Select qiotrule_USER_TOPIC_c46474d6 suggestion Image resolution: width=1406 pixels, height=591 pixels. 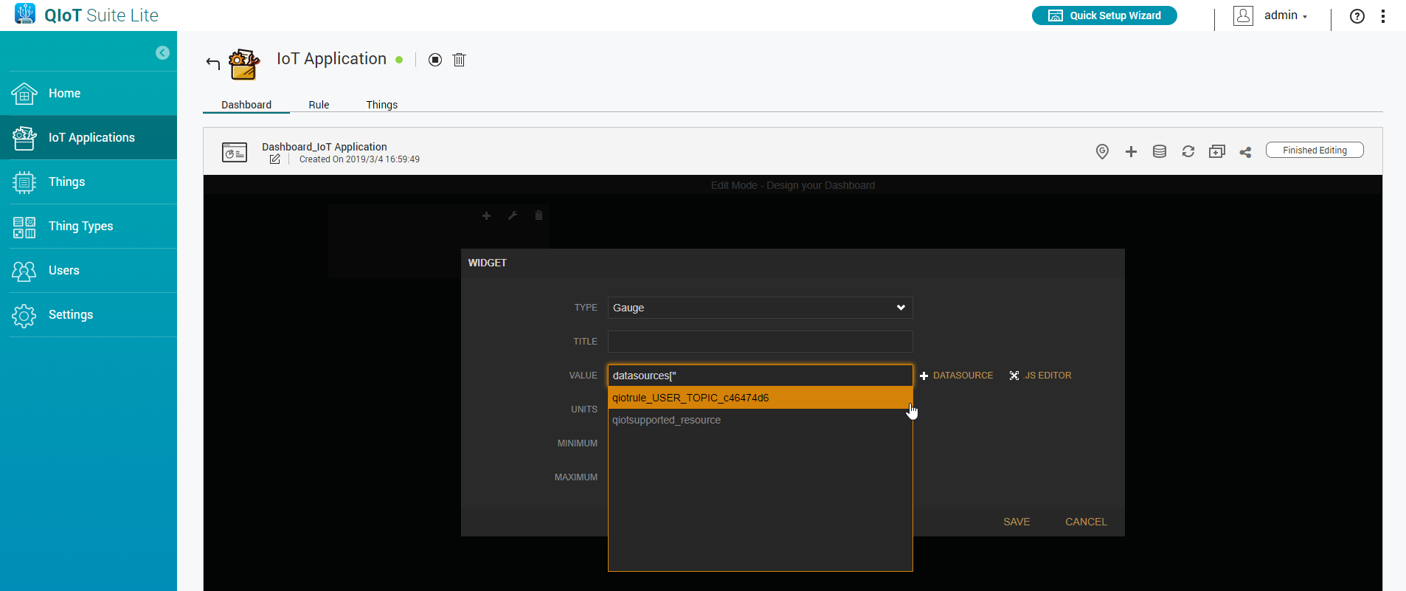coord(758,398)
